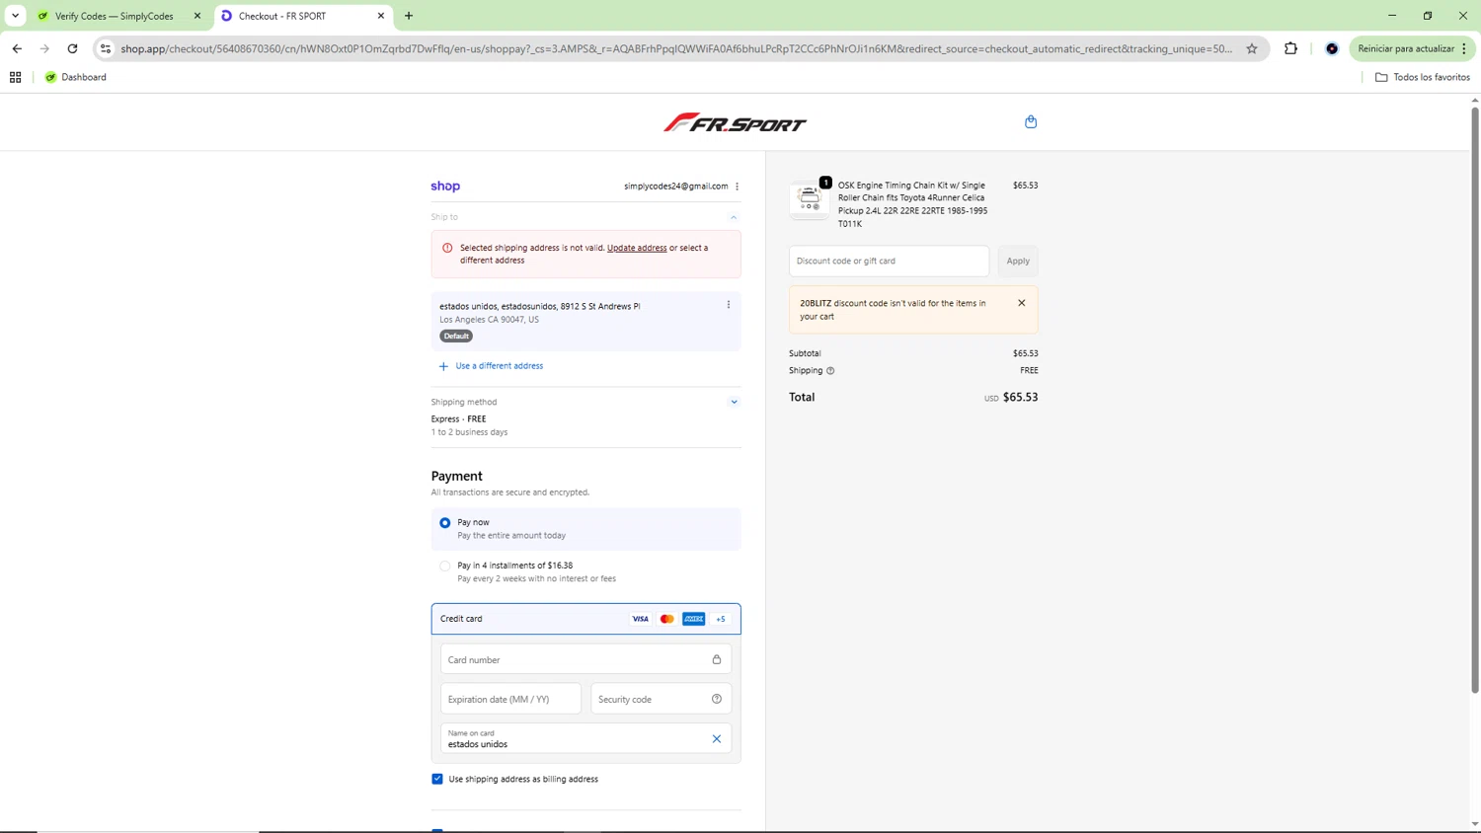Dismiss the 20BLITZ invalid code message

pos(1022,303)
